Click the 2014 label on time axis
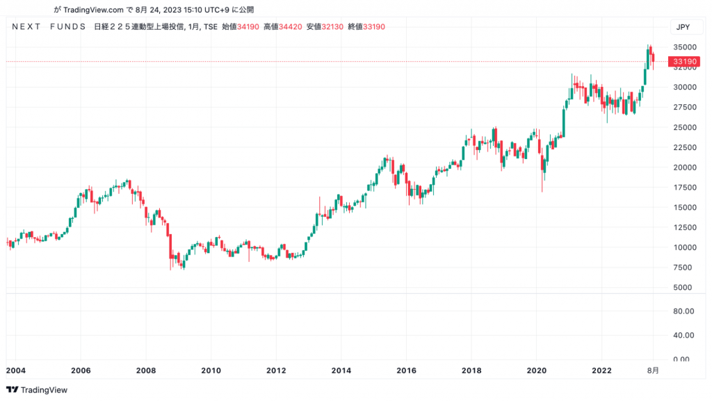This screenshot has width=712, height=401. (341, 370)
